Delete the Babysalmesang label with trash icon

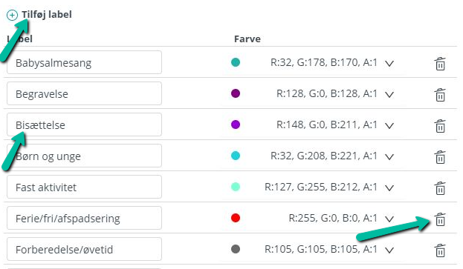coord(440,64)
